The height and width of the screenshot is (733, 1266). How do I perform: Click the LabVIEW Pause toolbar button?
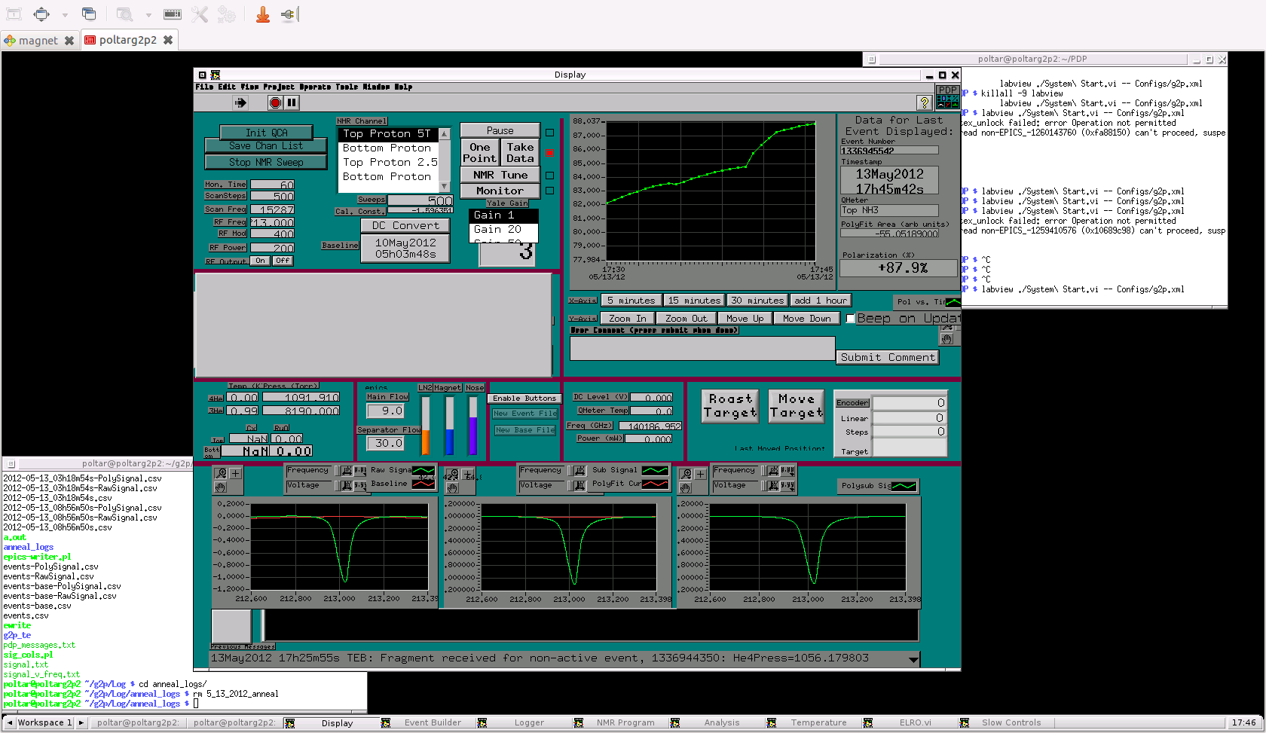coord(292,102)
